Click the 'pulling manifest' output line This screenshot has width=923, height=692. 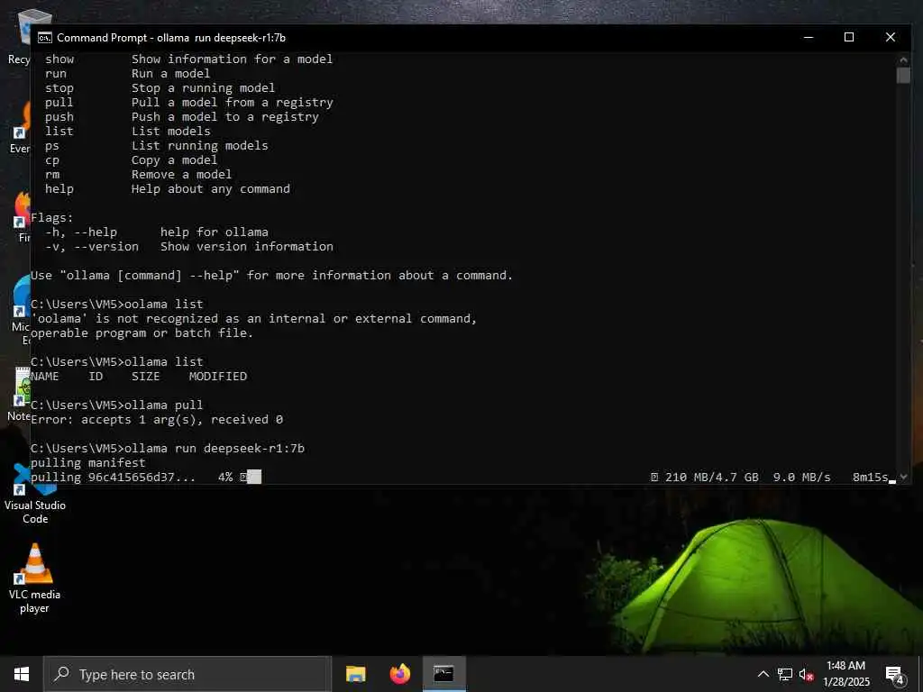tap(88, 462)
